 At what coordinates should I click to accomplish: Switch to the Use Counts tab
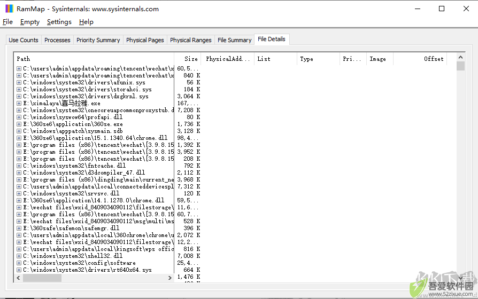point(24,40)
